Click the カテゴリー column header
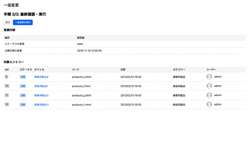 coord(179,69)
